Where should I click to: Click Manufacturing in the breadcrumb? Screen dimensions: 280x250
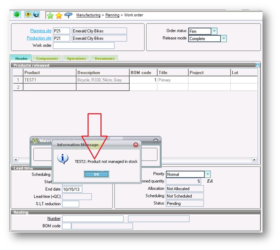coord(88,15)
